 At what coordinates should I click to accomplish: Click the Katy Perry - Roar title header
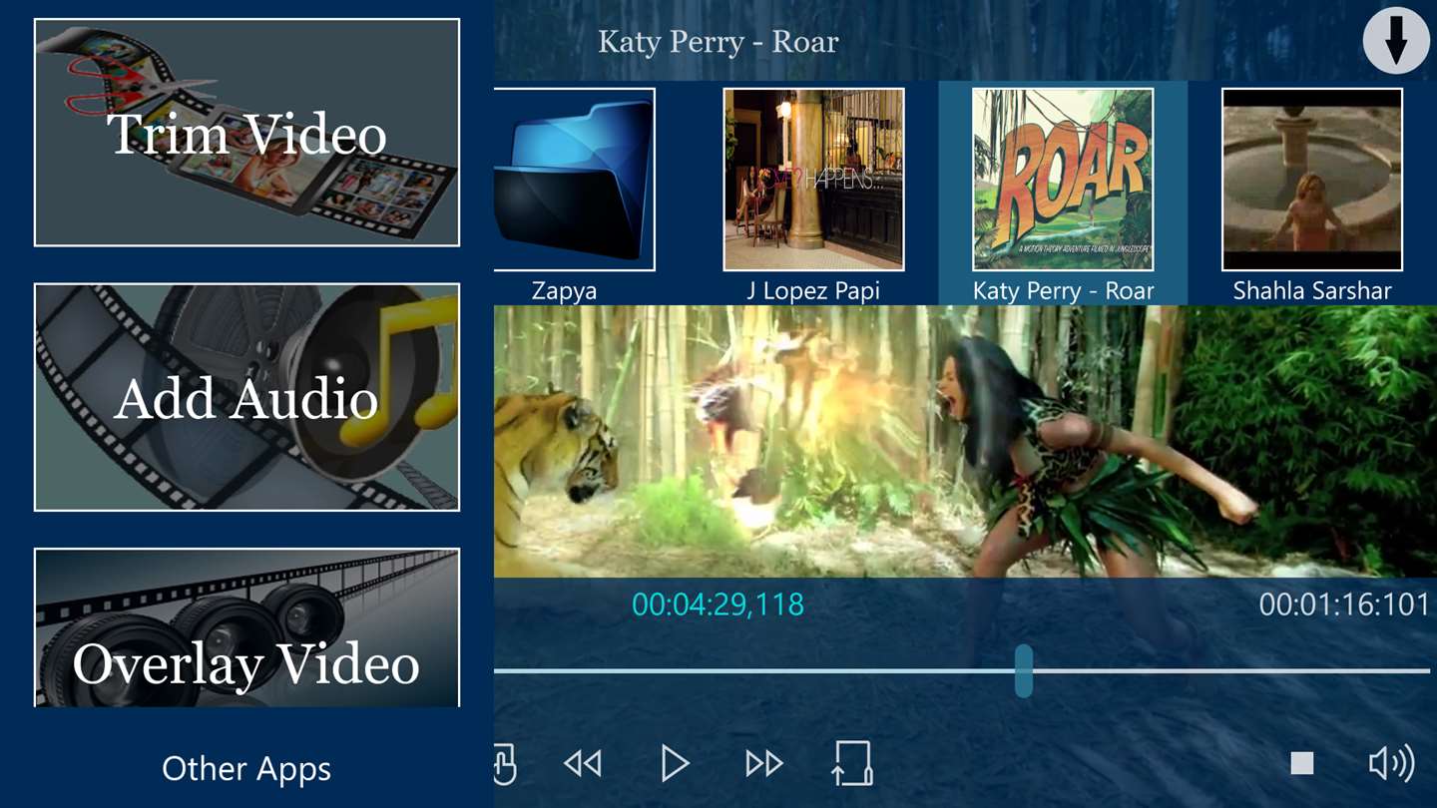pos(718,42)
